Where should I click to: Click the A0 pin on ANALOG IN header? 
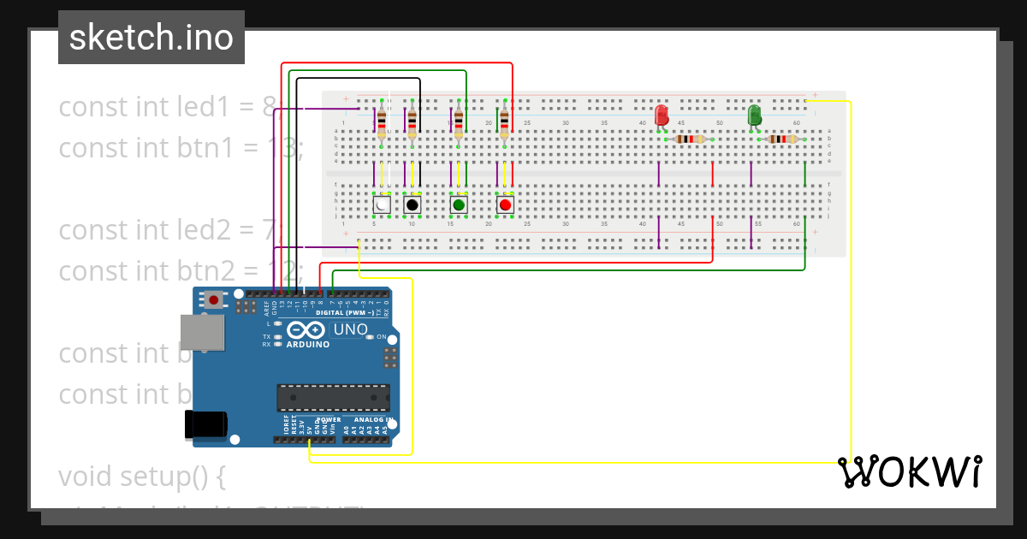click(x=346, y=439)
